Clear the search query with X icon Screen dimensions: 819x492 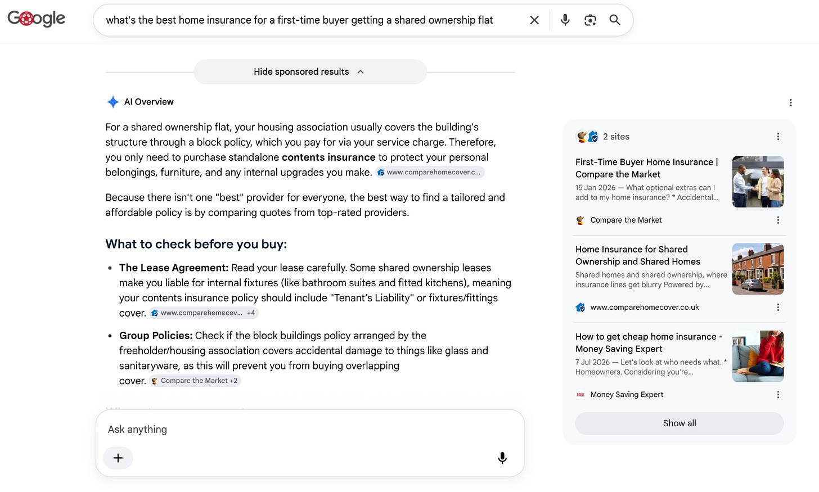[x=534, y=20]
